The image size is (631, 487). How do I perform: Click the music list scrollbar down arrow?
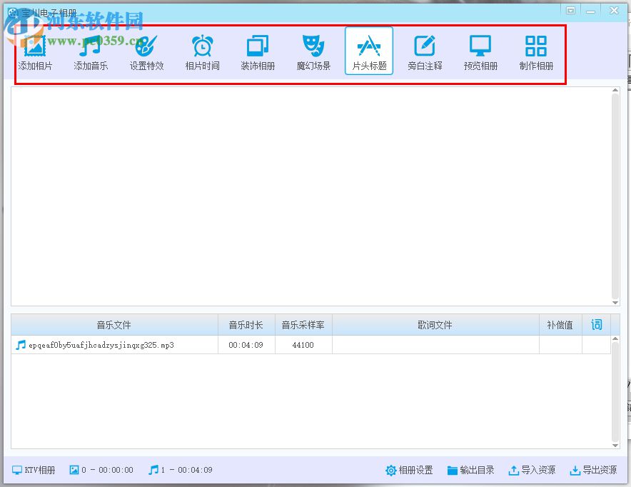click(x=615, y=445)
